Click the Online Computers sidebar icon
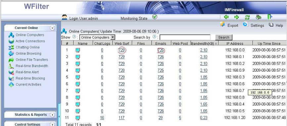Viewport: 287px width, 126px height. tap(11, 35)
